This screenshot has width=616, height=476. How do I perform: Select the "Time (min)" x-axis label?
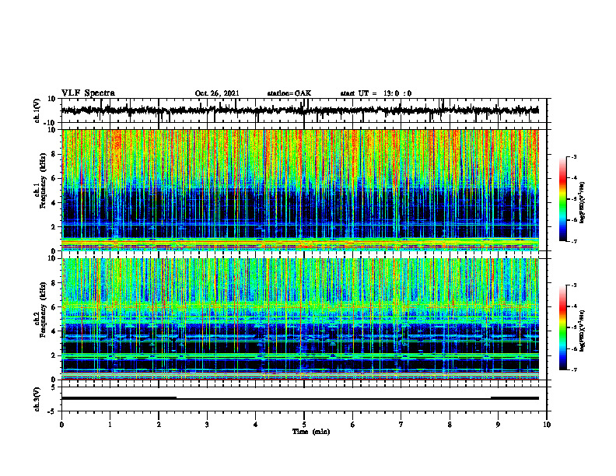[311, 432]
